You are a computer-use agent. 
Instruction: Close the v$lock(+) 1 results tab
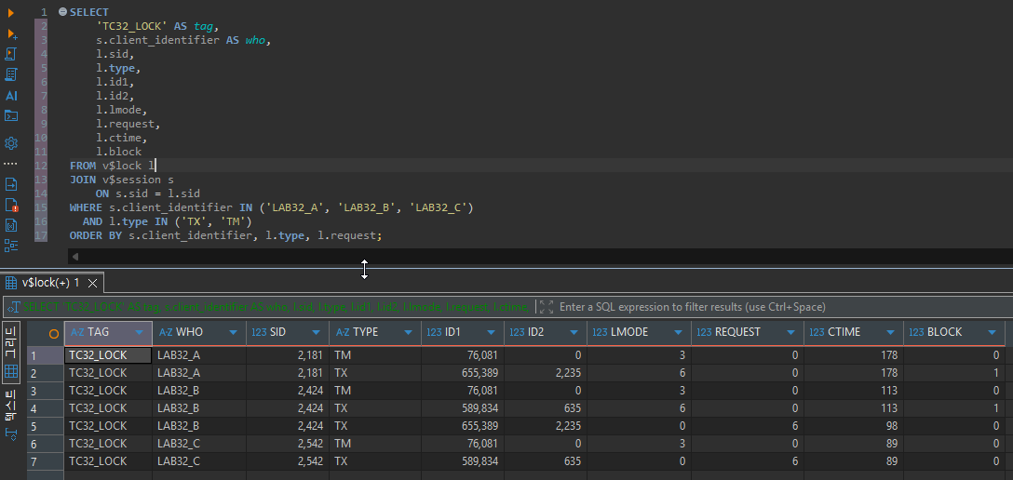[92, 283]
